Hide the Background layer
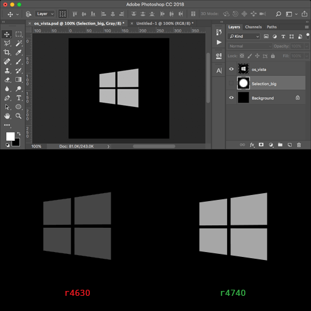This screenshot has height=311, width=311. point(231,98)
